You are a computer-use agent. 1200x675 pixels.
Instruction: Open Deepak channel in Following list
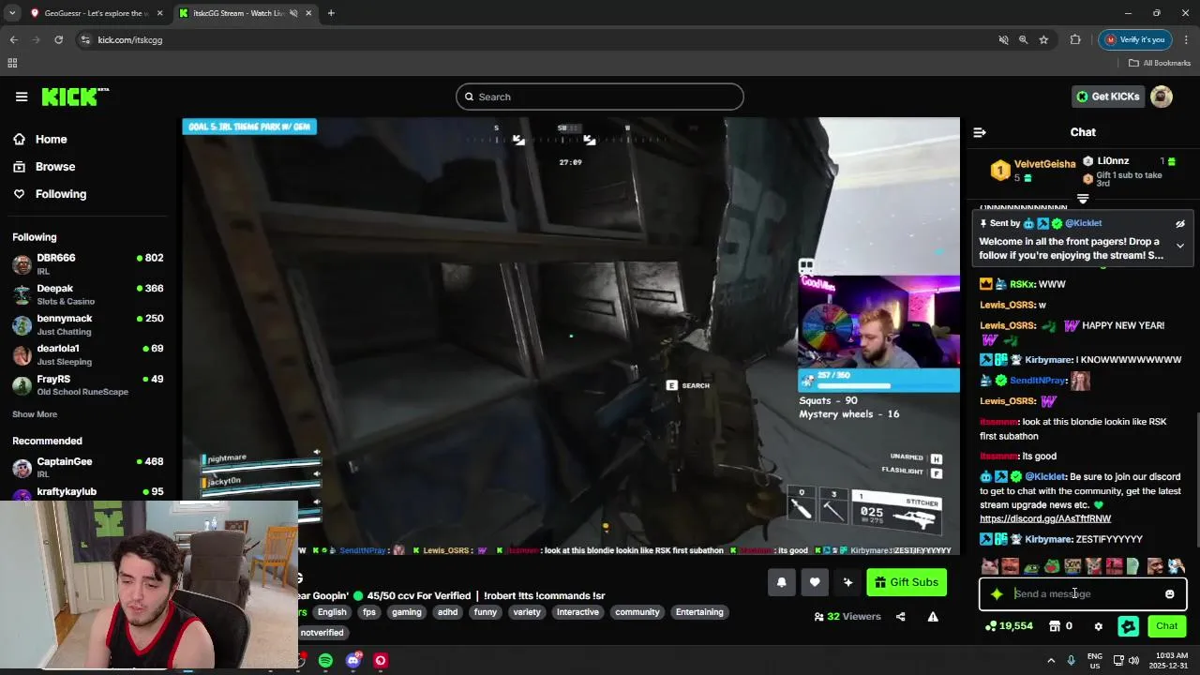(87, 294)
